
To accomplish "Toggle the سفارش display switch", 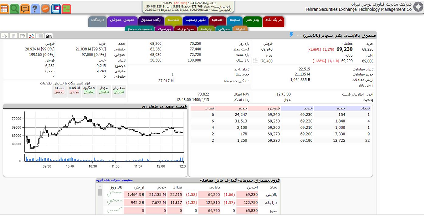I will click(118, 90).
